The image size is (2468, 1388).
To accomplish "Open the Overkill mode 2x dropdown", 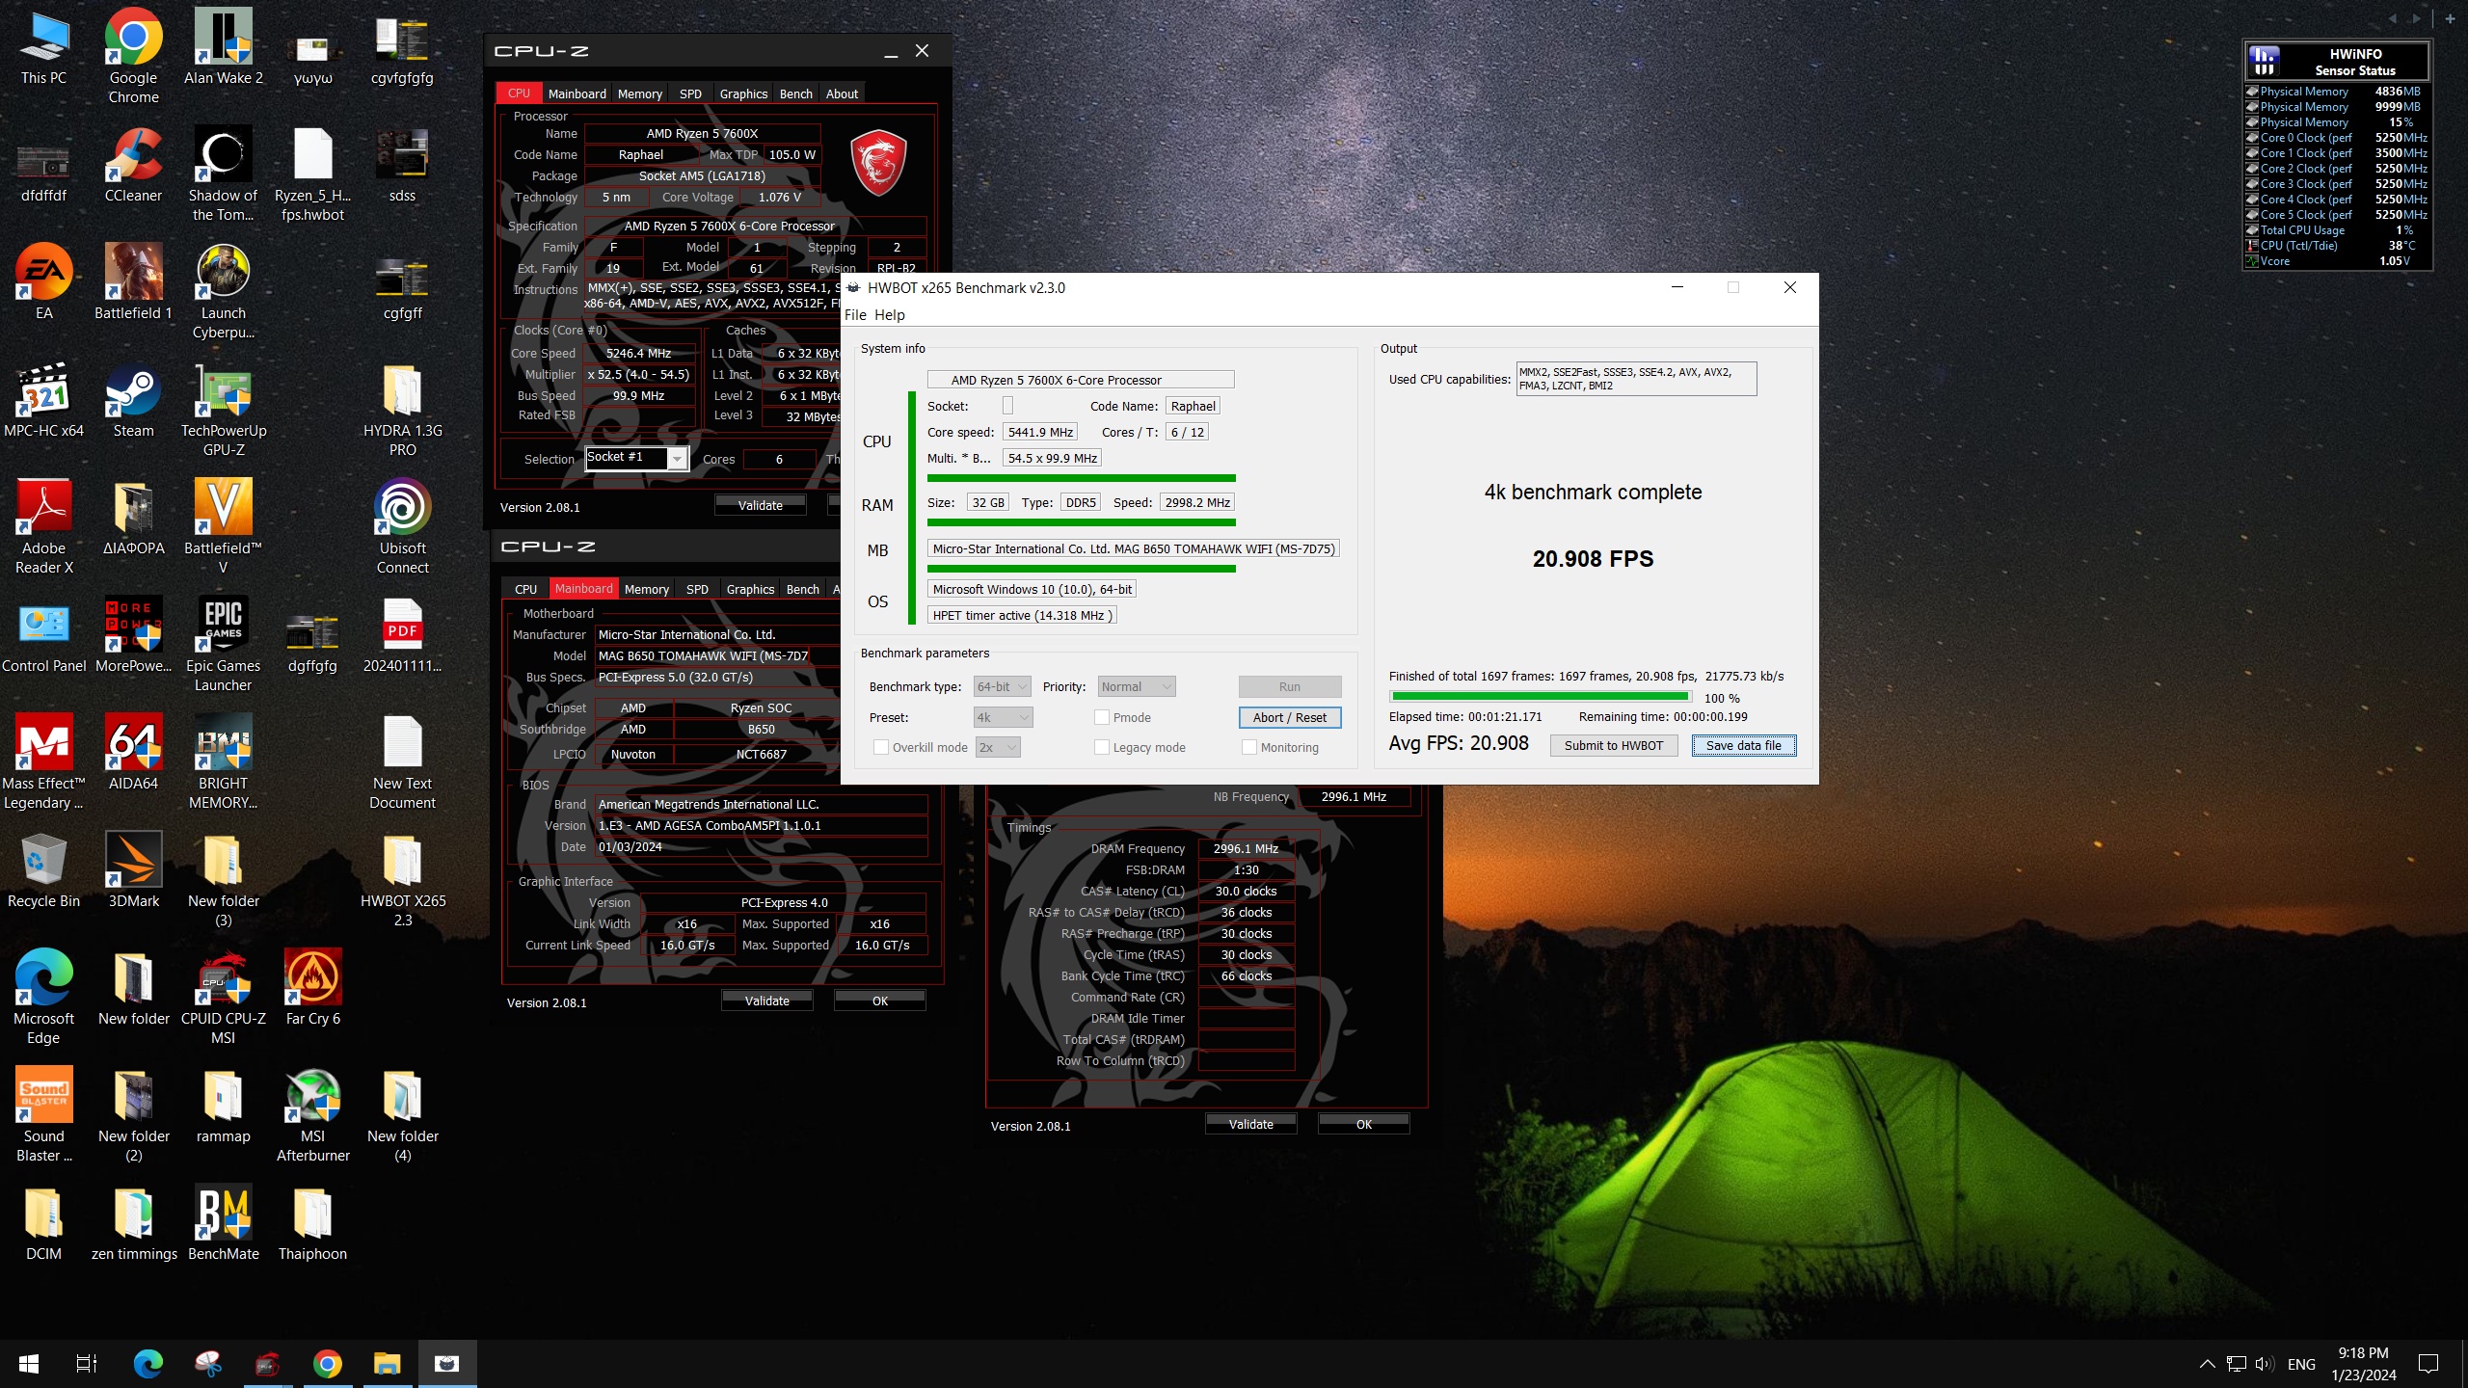I will click(x=998, y=747).
